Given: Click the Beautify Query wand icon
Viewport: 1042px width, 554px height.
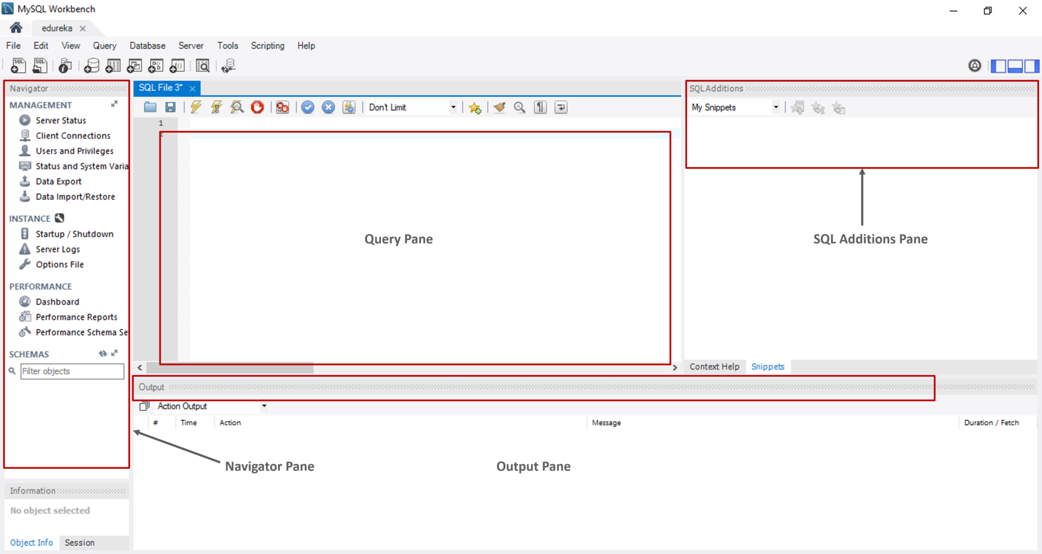Looking at the screenshot, I should click(499, 107).
